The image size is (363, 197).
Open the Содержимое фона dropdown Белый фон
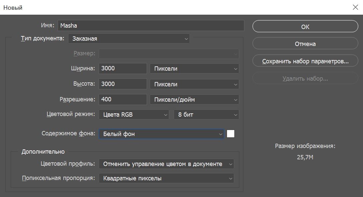161,134
